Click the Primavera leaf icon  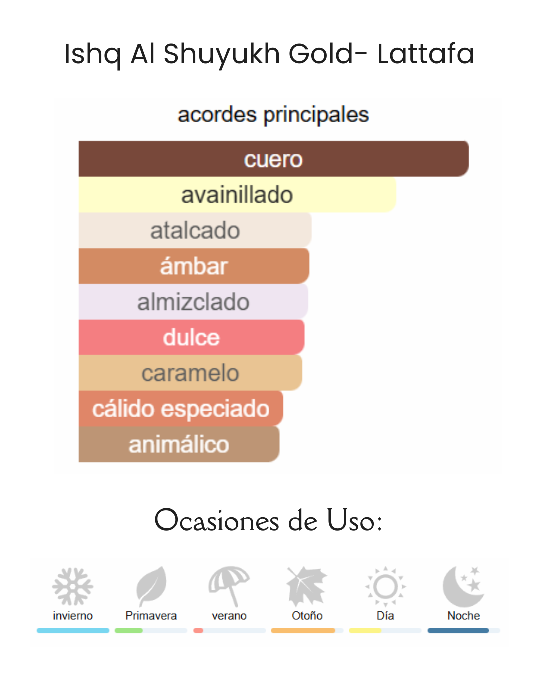151,586
